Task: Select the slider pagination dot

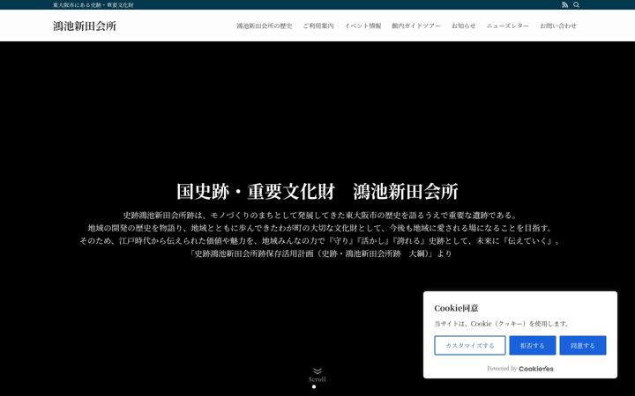Action: pyautogui.click(x=314, y=386)
